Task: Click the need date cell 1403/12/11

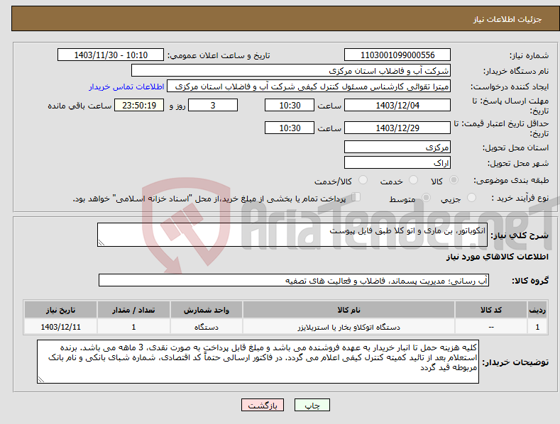Action: 61,327
